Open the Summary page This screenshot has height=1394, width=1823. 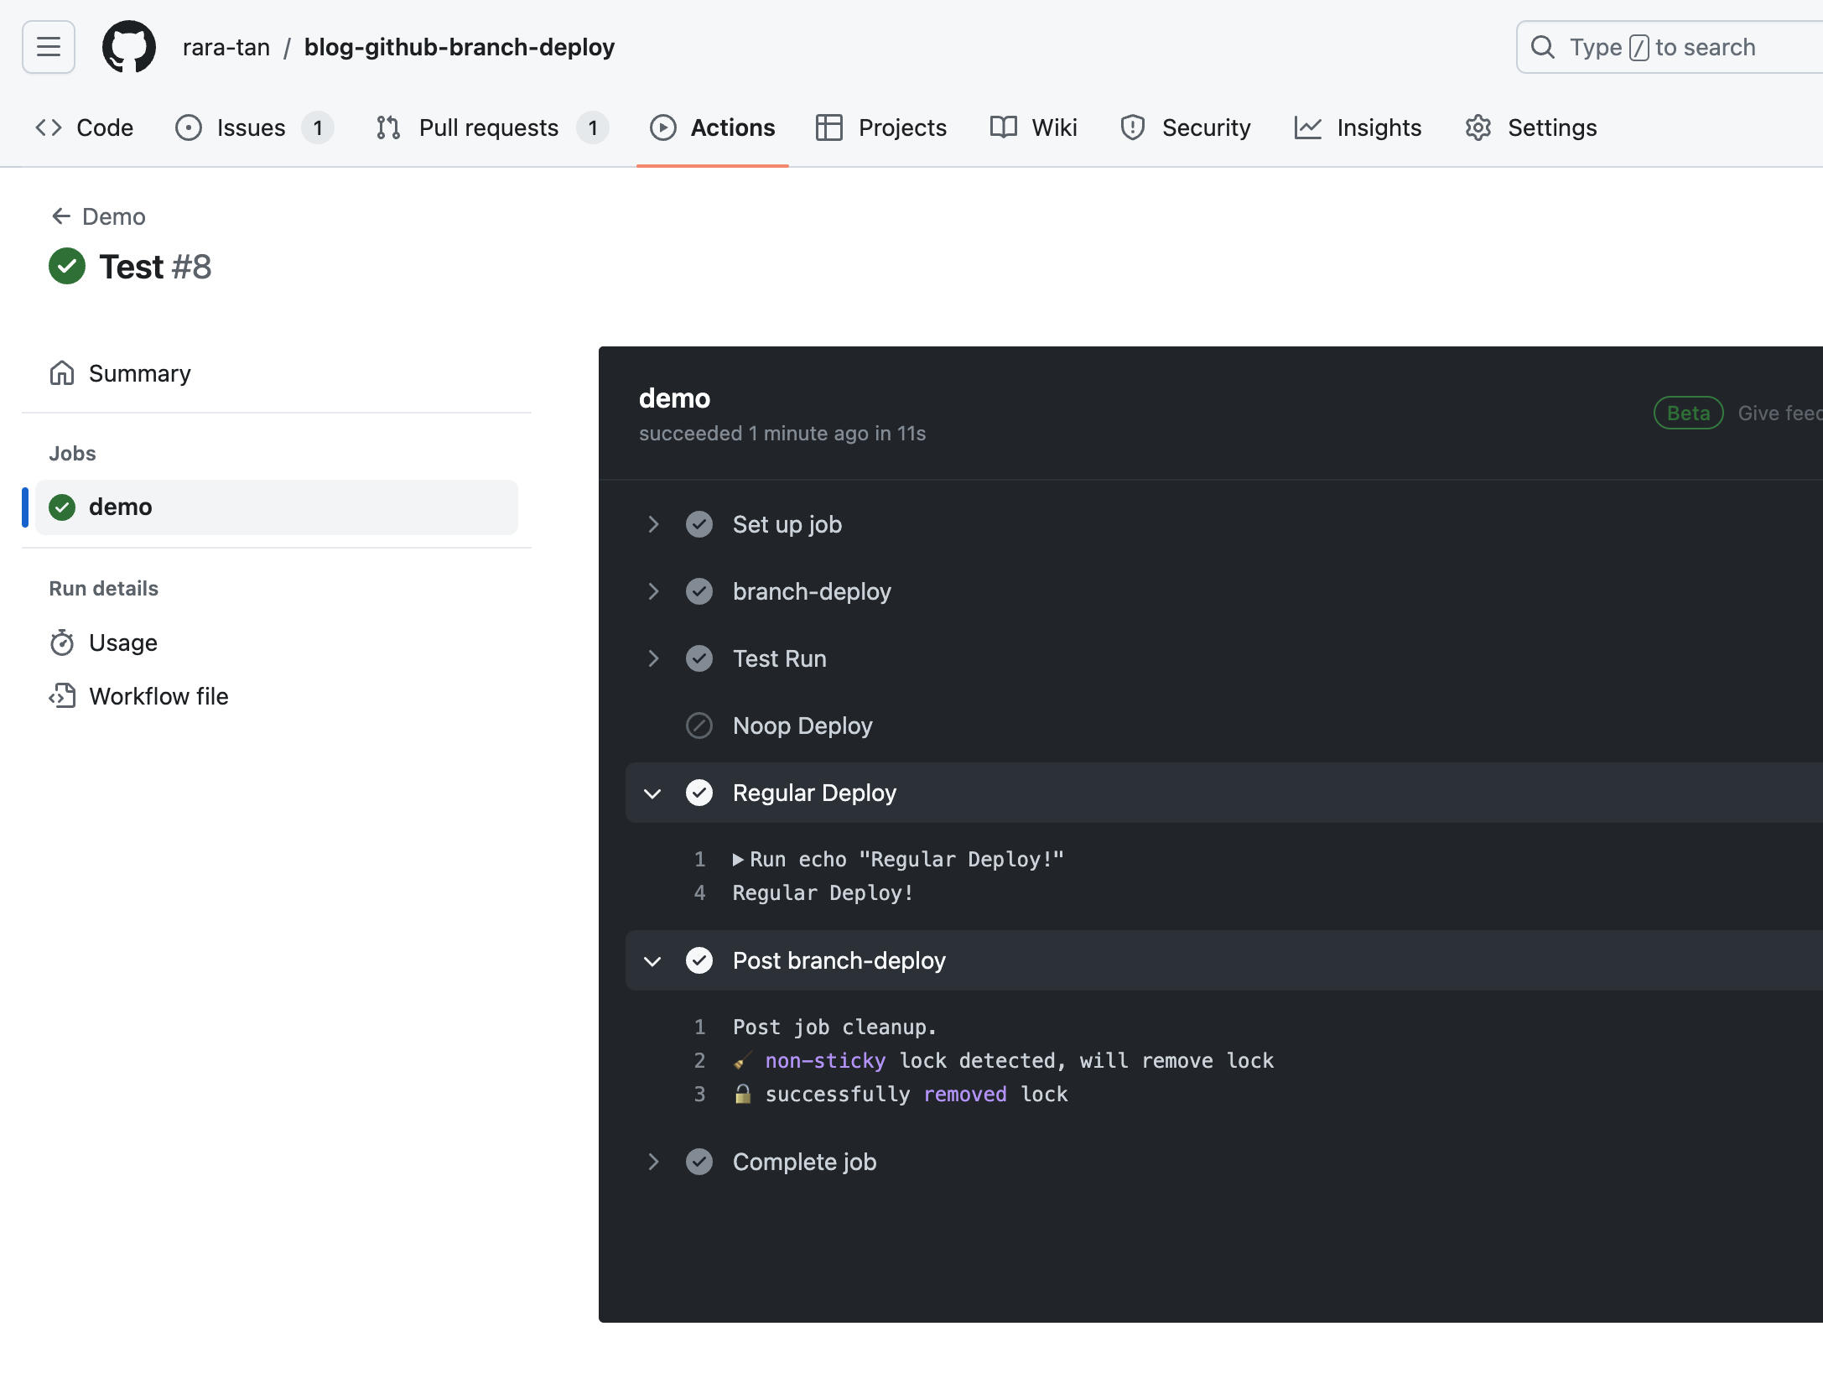click(x=277, y=373)
